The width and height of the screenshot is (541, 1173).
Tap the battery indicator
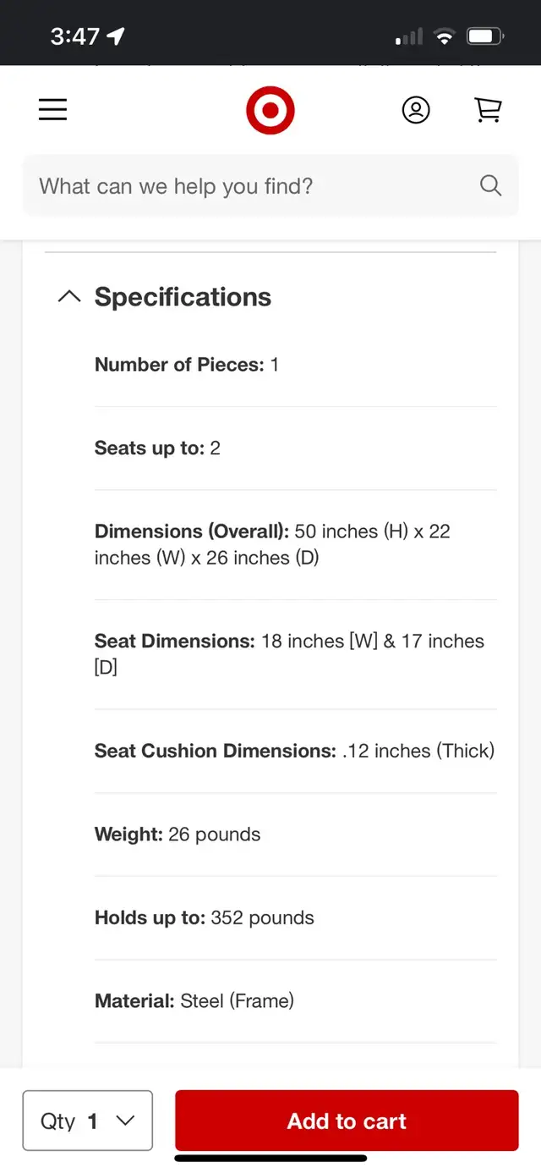[x=486, y=36]
